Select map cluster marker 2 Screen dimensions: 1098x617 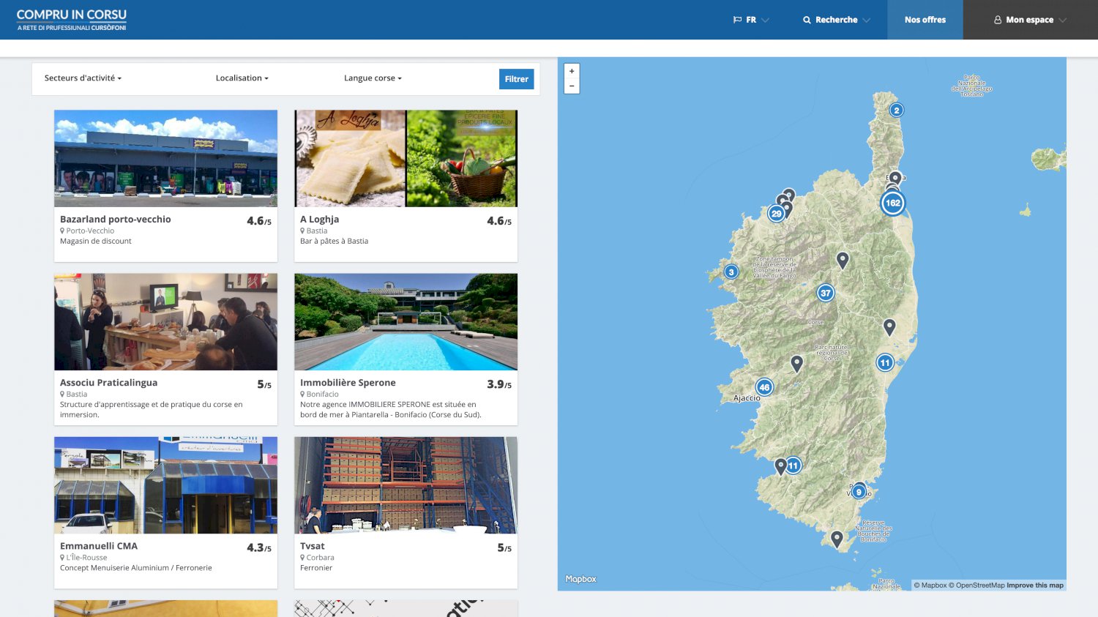coord(896,111)
